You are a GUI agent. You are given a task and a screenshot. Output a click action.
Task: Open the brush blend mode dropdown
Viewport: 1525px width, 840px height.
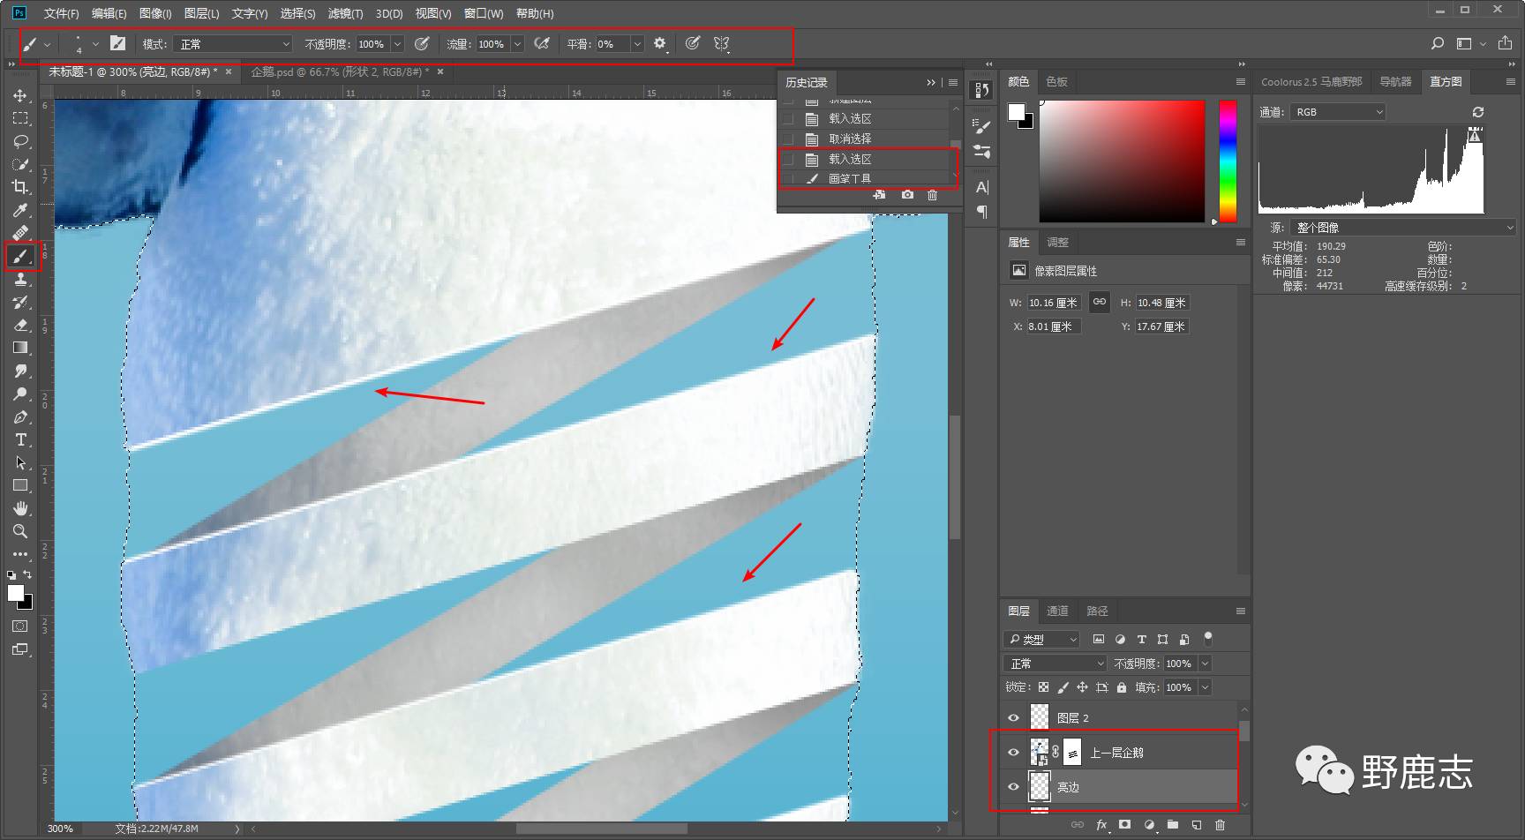[x=234, y=44]
